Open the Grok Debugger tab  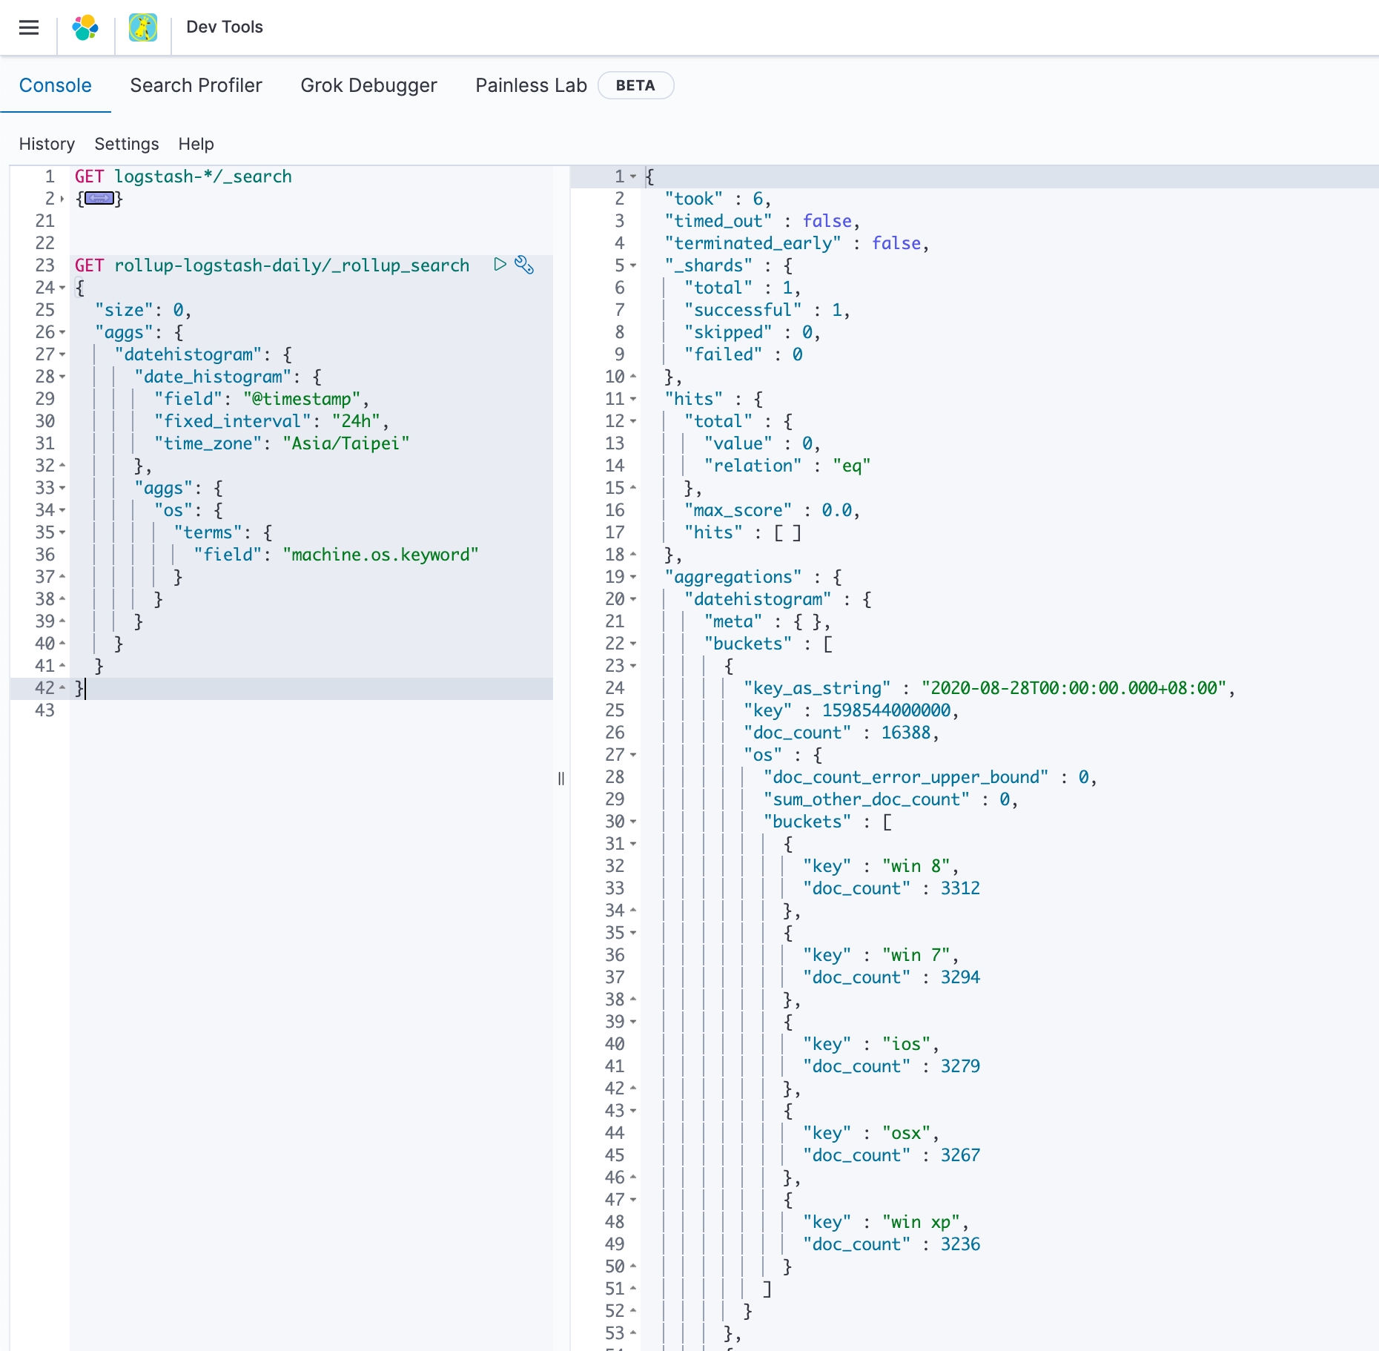coord(368,85)
